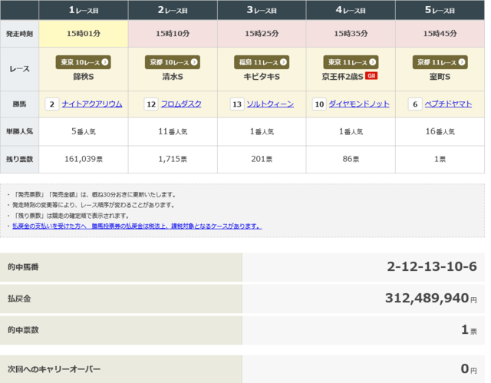The image size is (491, 383).
Task: Select the 3レース目 column header
Action: point(262,11)
